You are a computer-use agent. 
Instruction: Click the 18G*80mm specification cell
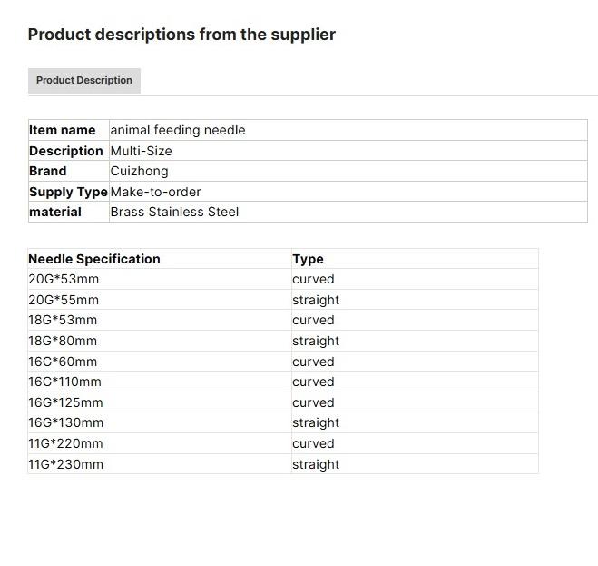click(63, 341)
